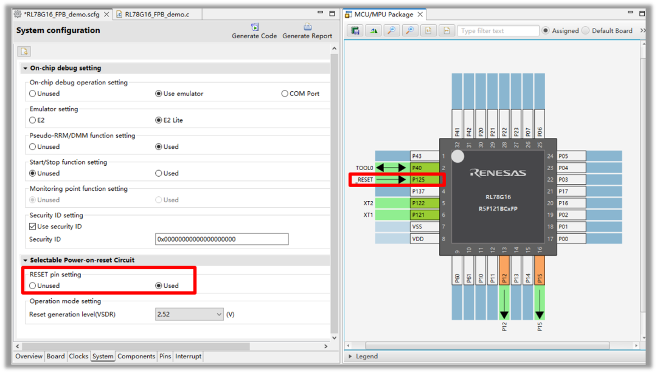Close the MCU/MPU Package view tab
The image size is (657, 373).
[x=420, y=14]
